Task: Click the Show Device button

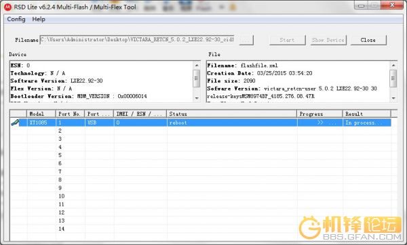Action: coord(328,40)
